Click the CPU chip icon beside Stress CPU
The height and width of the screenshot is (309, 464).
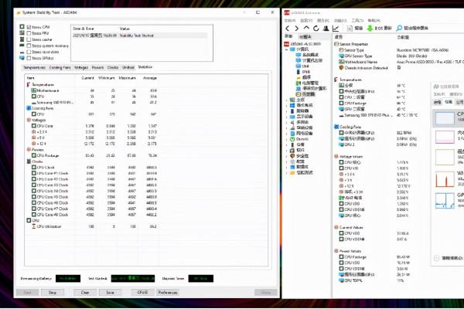tap(22, 26)
